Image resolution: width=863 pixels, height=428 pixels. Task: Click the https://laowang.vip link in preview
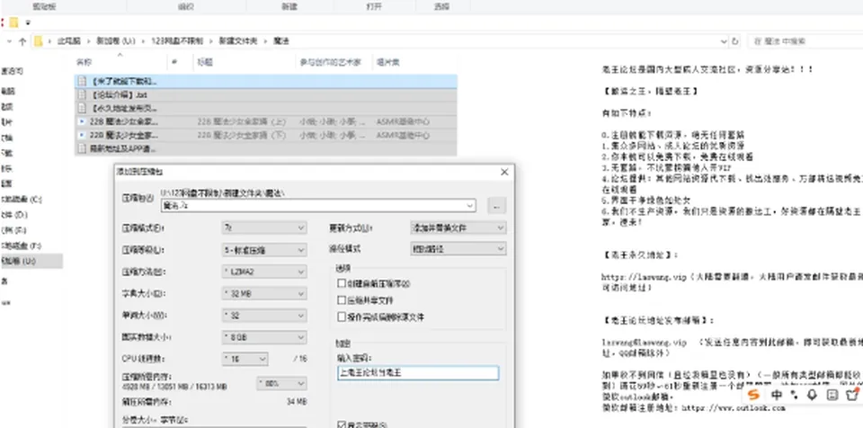[644, 278]
